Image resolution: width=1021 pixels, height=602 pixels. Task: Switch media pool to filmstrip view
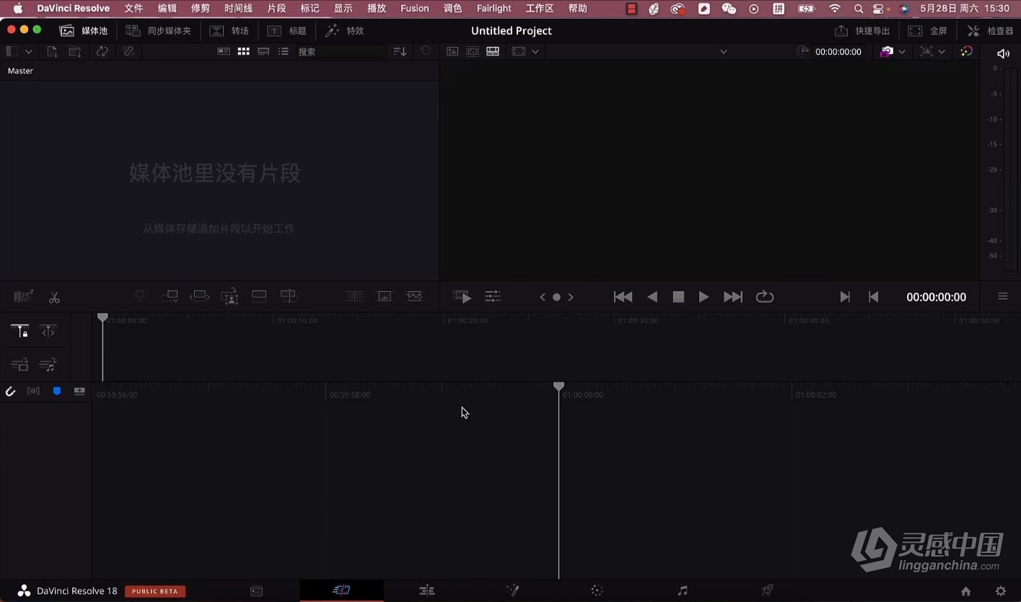pos(264,51)
